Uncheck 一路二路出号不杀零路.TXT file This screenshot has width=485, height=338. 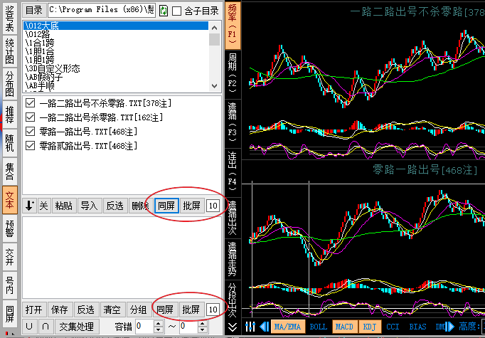(31, 103)
